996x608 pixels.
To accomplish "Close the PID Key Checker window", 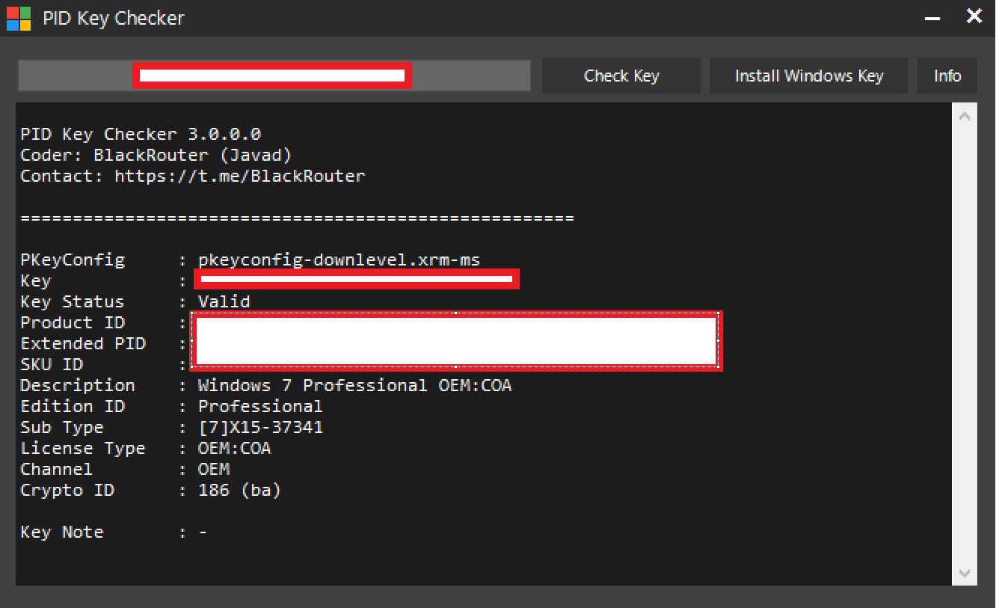I will 974,16.
